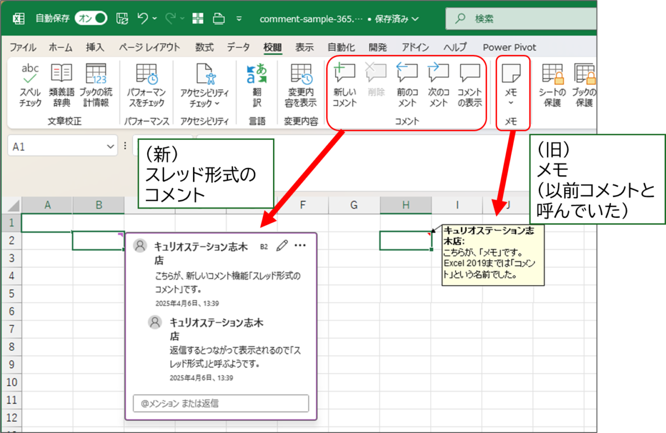Expand the A1 name box dropdown

[109, 146]
